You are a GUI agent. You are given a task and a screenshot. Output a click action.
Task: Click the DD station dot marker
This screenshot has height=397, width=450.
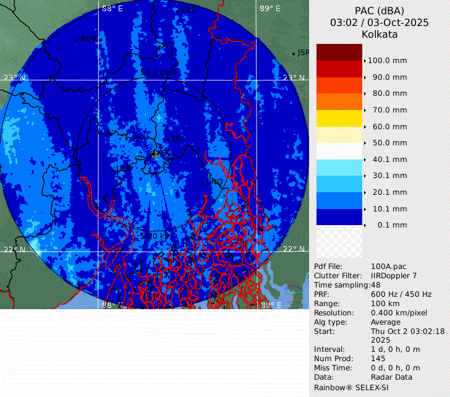(x=166, y=139)
